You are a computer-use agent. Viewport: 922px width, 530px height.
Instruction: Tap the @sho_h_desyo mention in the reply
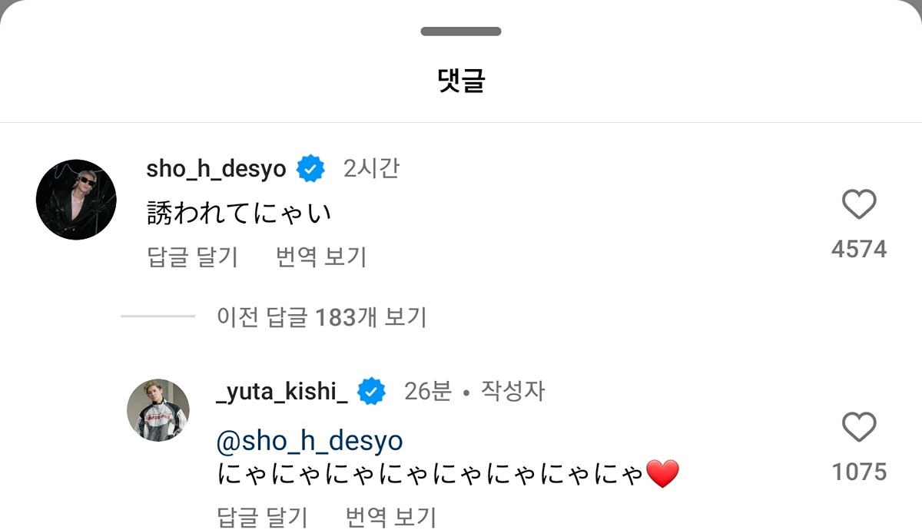(x=310, y=442)
